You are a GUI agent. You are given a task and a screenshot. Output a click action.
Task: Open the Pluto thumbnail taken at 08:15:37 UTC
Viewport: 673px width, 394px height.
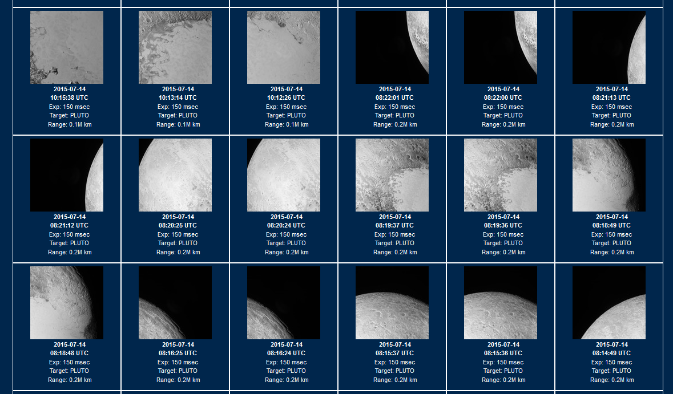[x=392, y=303]
